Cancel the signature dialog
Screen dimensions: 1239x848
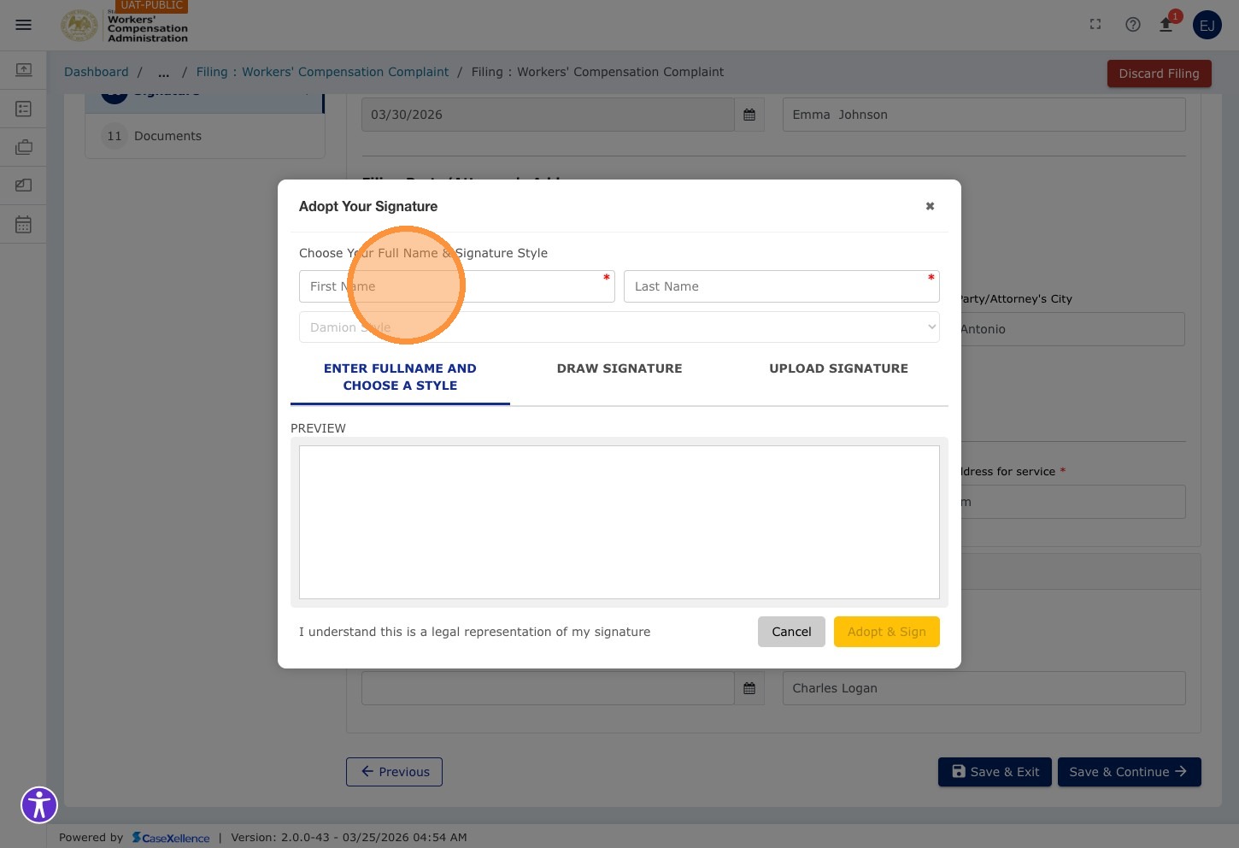[x=791, y=632]
